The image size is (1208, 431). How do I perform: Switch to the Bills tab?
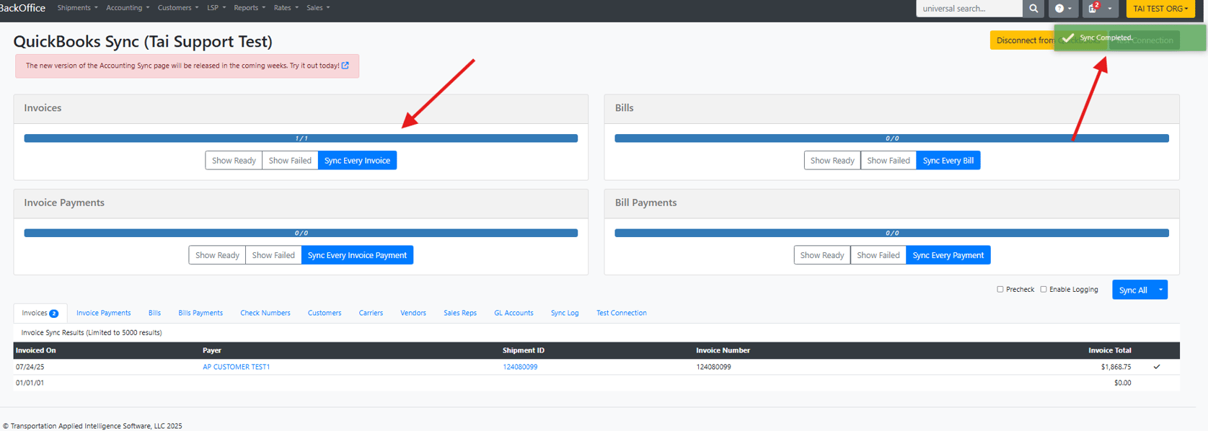click(154, 313)
